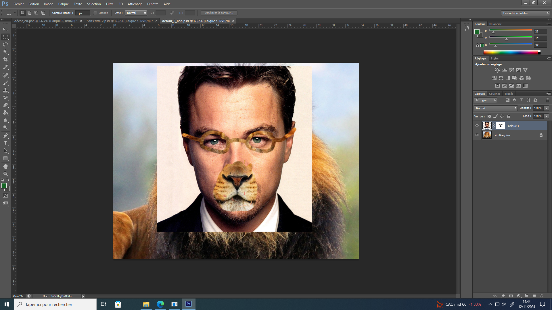Viewport: 552px width, 310px height.
Task: Select the Pen tool
Action: [5, 135]
